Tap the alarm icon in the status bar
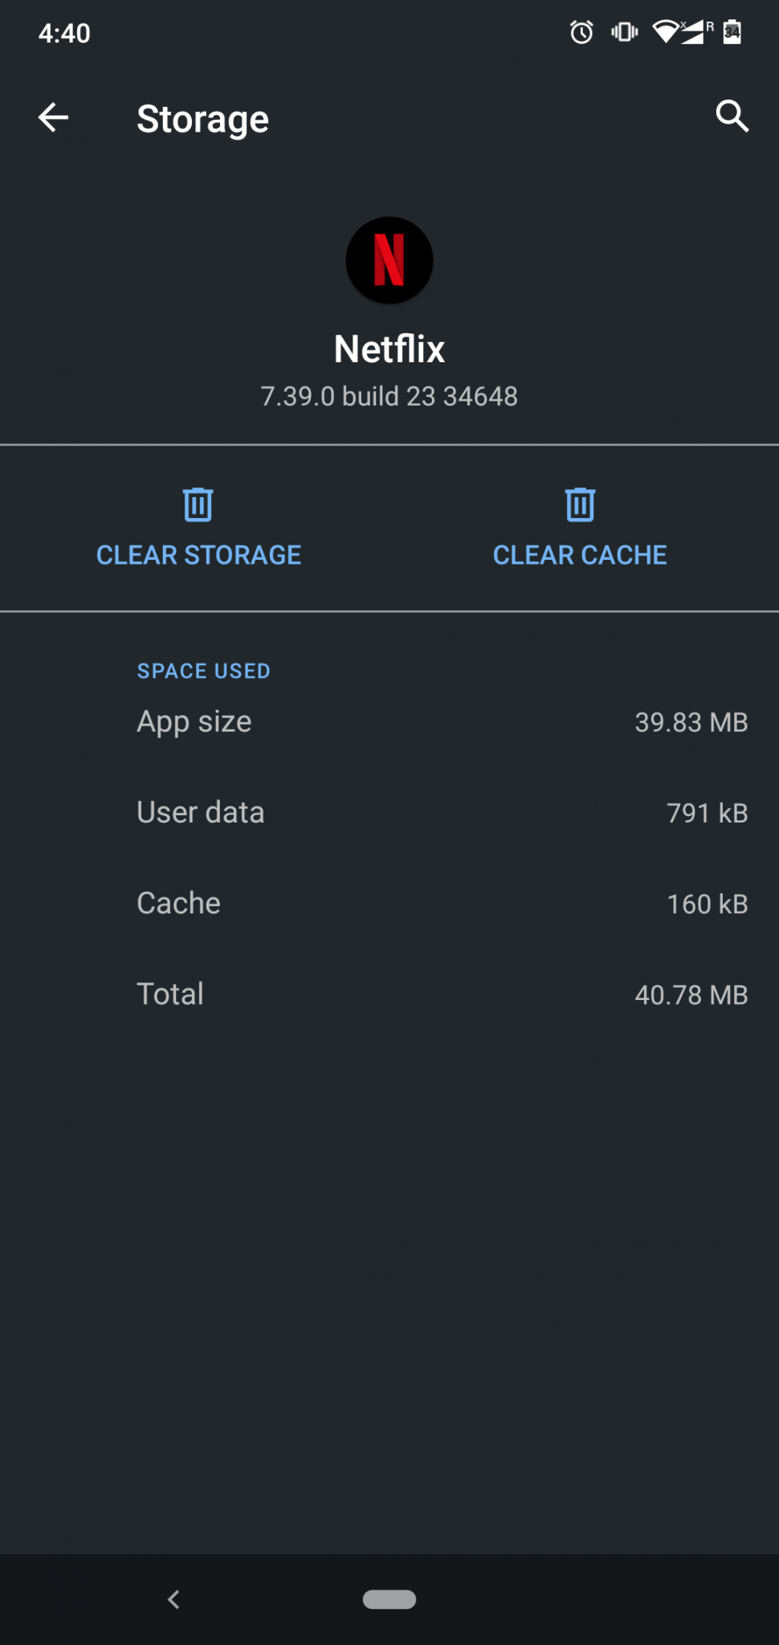Image resolution: width=779 pixels, height=1645 pixels. click(581, 32)
